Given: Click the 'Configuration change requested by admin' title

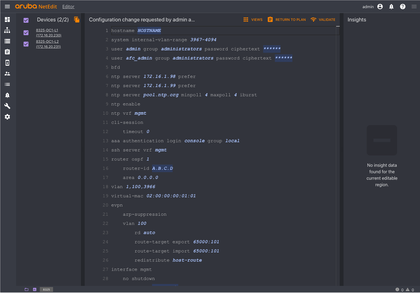Looking at the screenshot, I should pyautogui.click(x=142, y=20).
